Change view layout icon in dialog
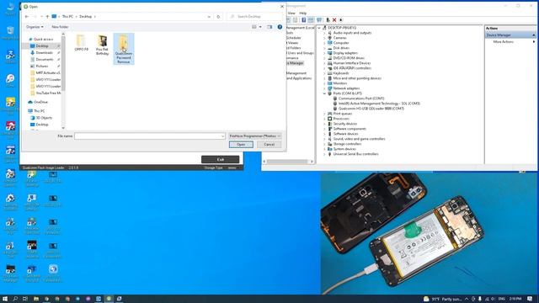 pyautogui.click(x=254, y=27)
